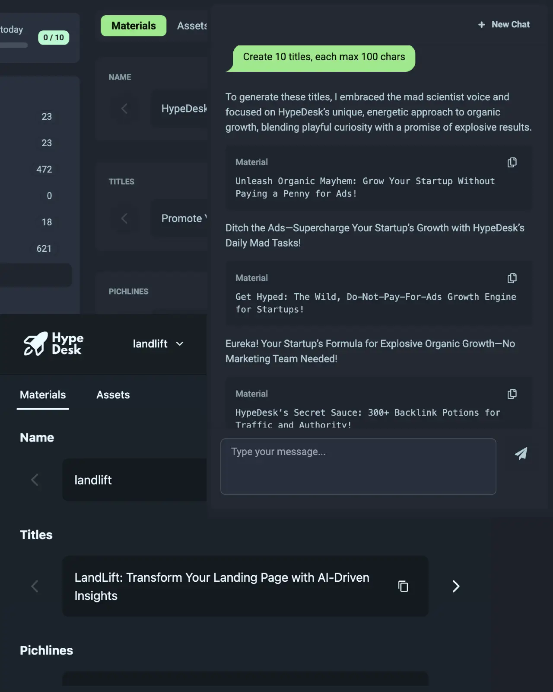The image size is (553, 692).
Task: Open the Assets tab in lower panel
Action: point(113,395)
